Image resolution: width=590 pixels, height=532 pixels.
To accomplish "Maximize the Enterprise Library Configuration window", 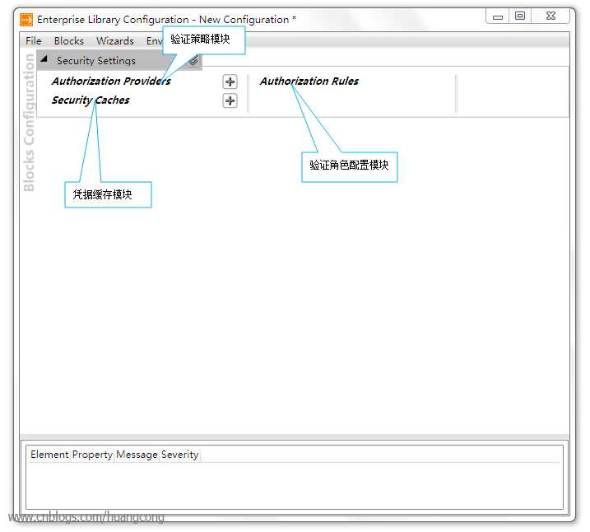I will tap(520, 16).
